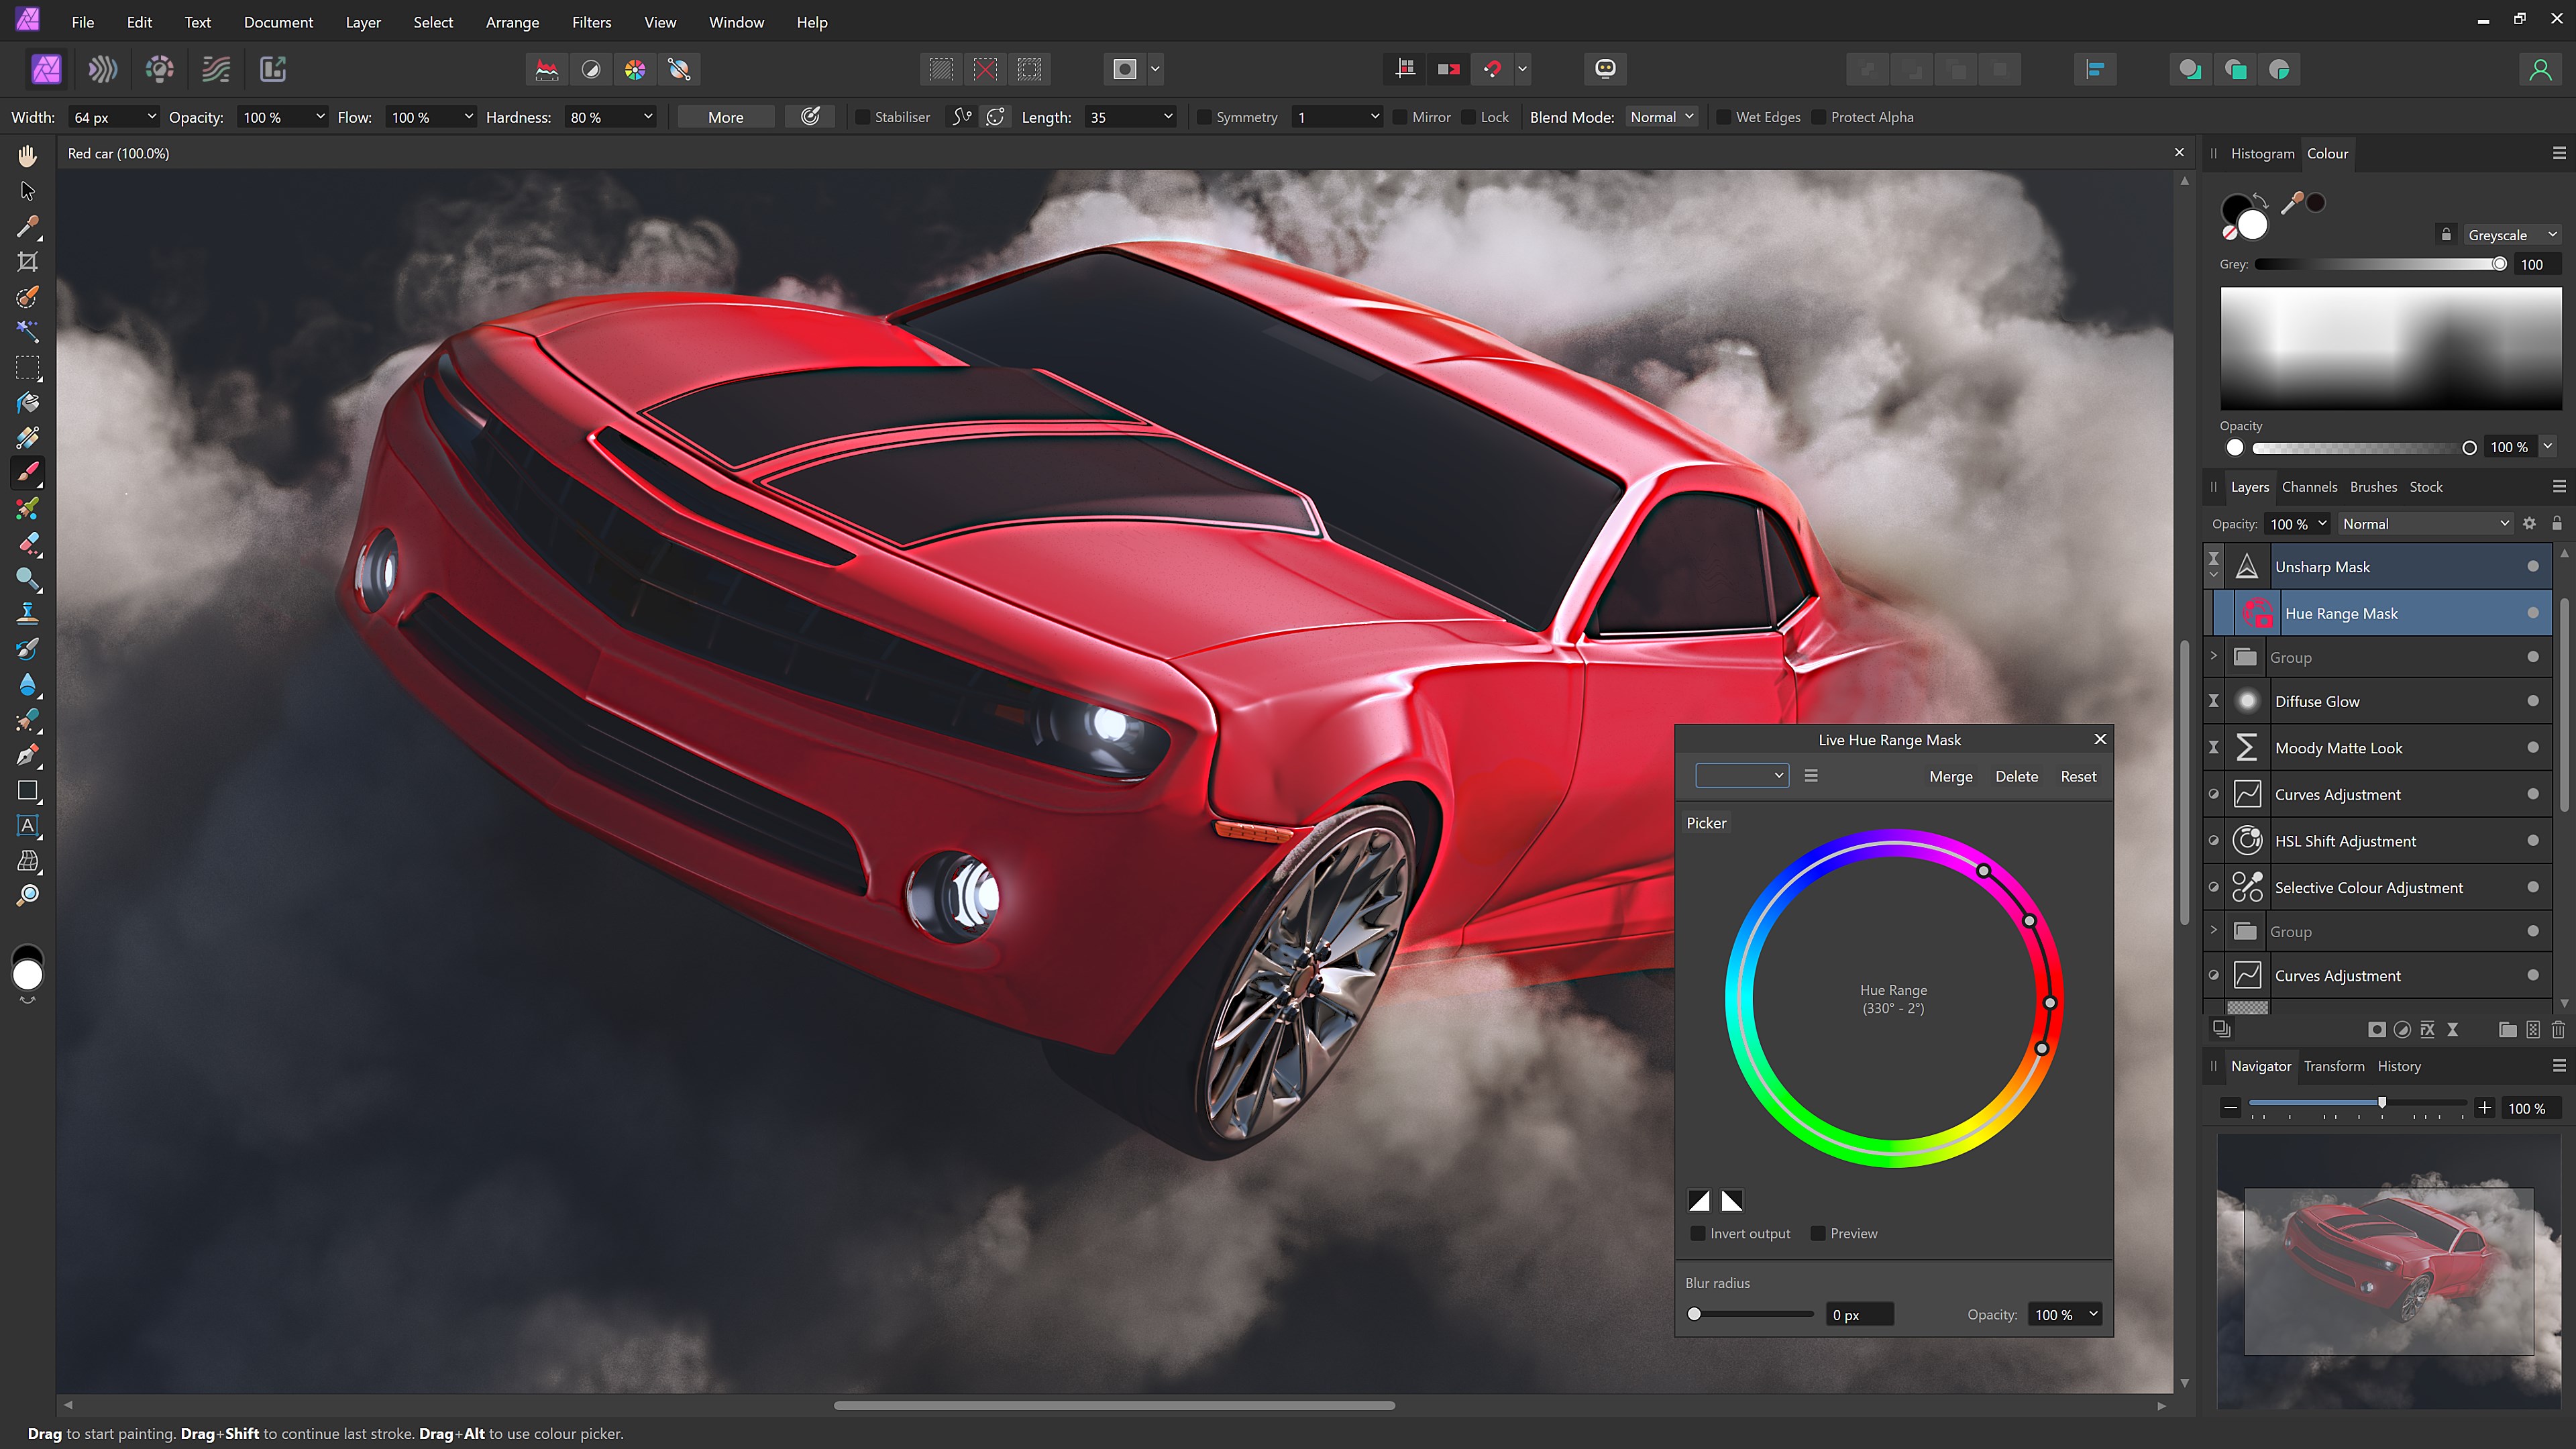2576x1449 pixels.
Task: Select the Flood Fill tool
Action: pyautogui.click(x=27, y=403)
